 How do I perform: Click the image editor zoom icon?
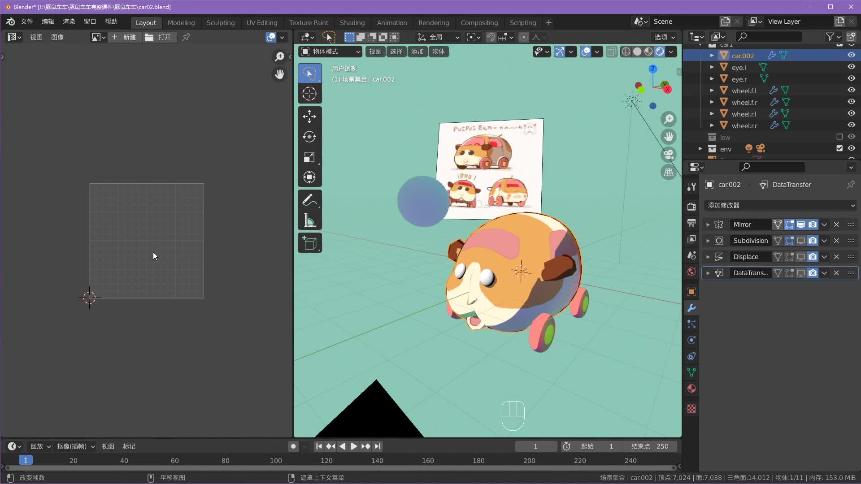[279, 56]
